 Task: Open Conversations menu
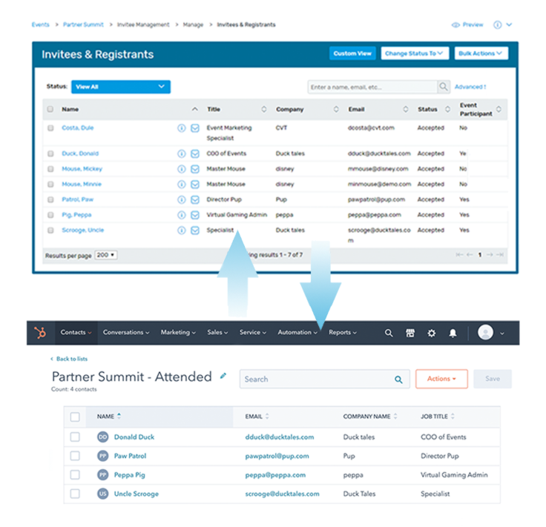pos(126,333)
